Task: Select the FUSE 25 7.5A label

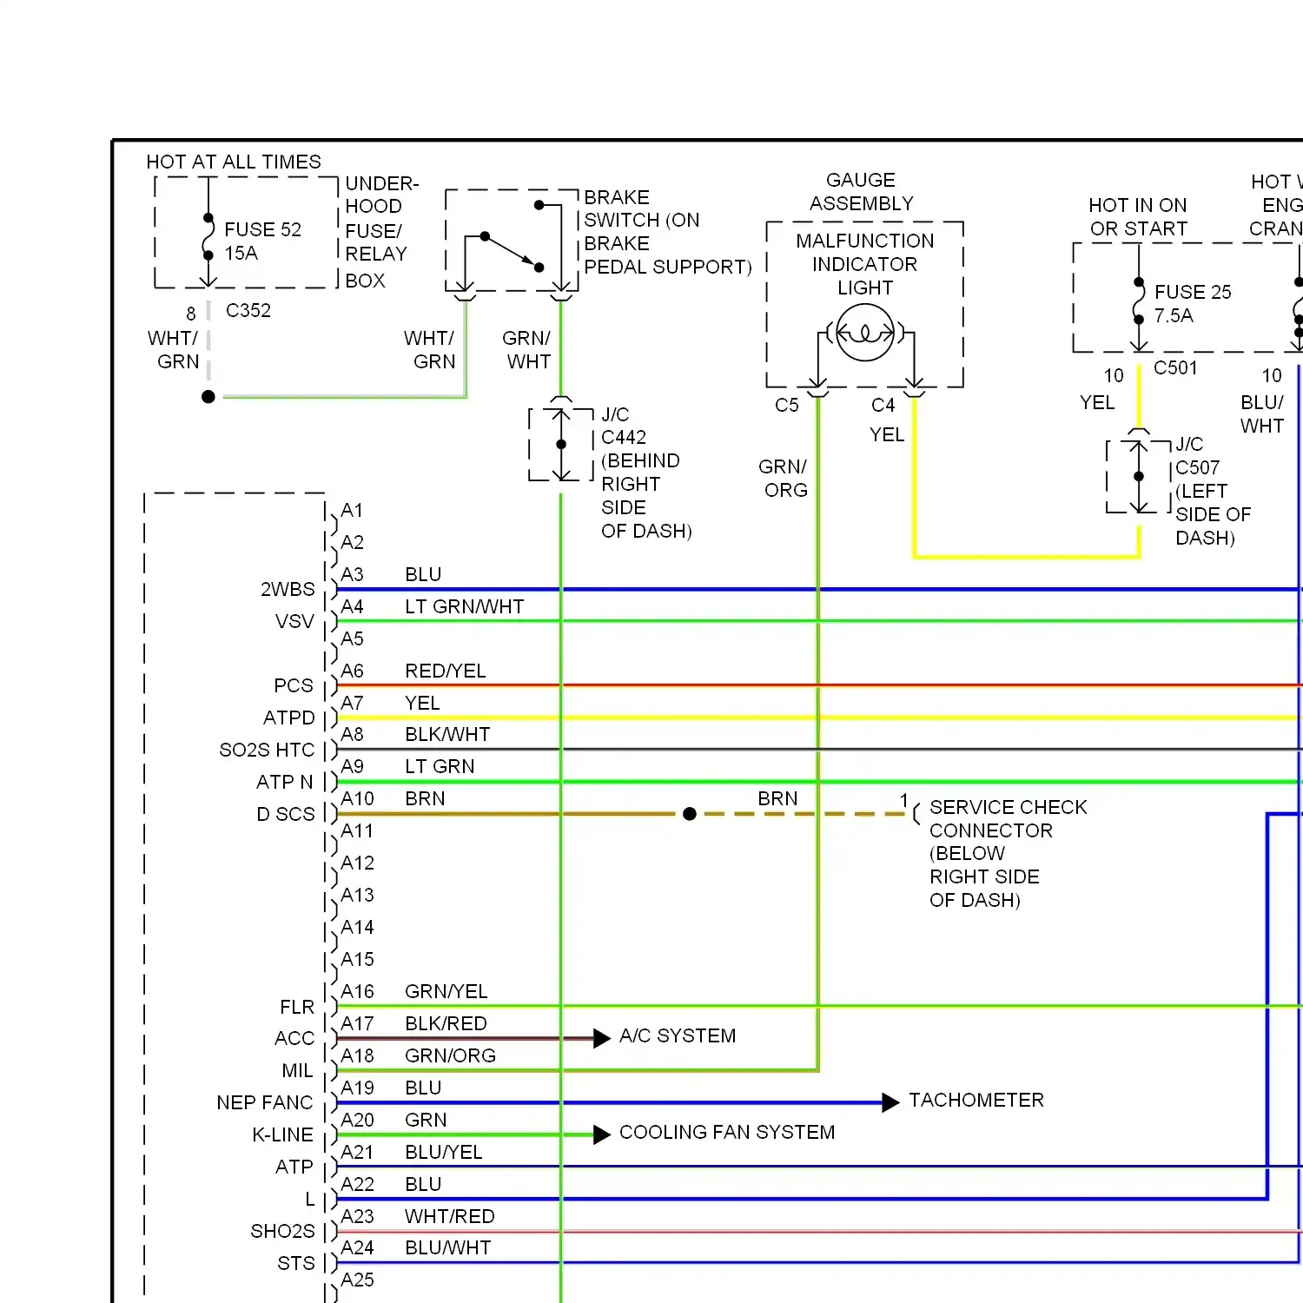Action: click(1193, 303)
